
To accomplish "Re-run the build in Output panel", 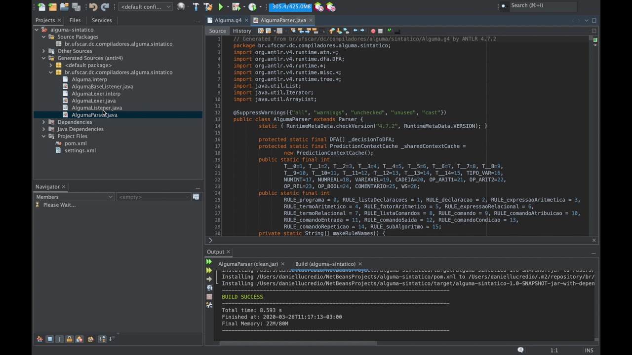I will tap(209, 262).
